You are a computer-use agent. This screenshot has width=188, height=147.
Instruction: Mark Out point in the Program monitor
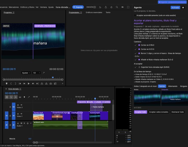[15, 84]
